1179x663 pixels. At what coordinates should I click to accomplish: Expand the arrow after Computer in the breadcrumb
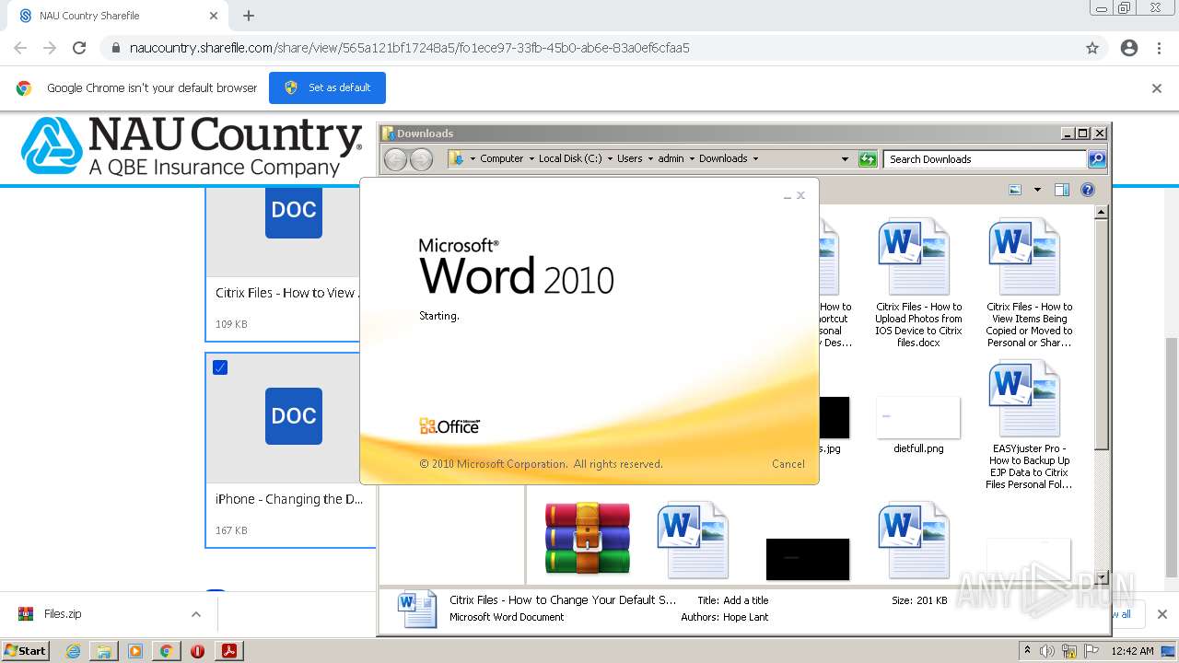click(531, 158)
